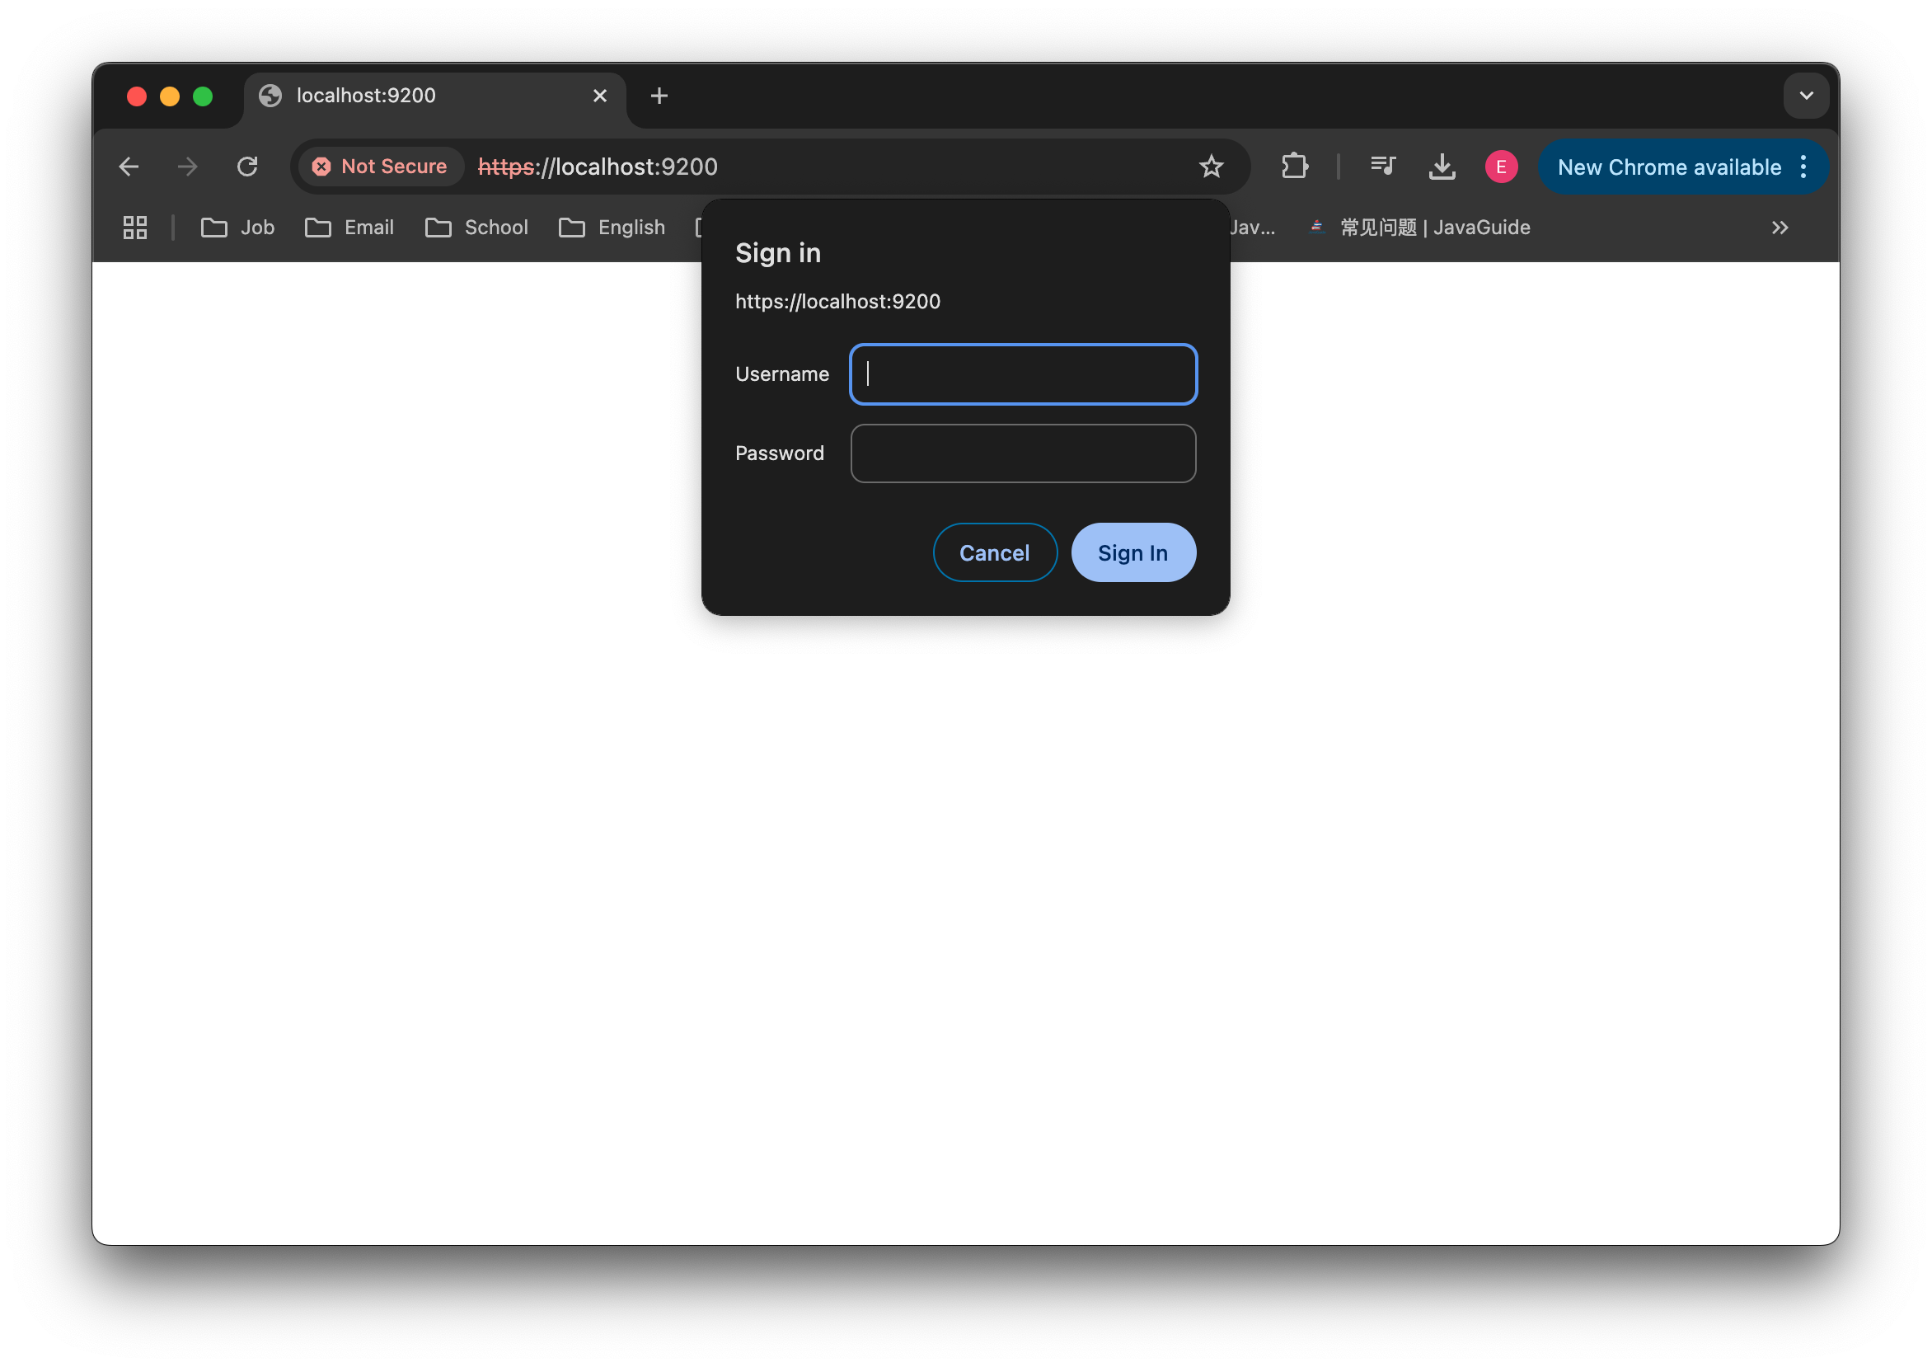The width and height of the screenshot is (1932, 1367).
Task: Open the Extensions puzzle icon
Action: pos(1294,167)
